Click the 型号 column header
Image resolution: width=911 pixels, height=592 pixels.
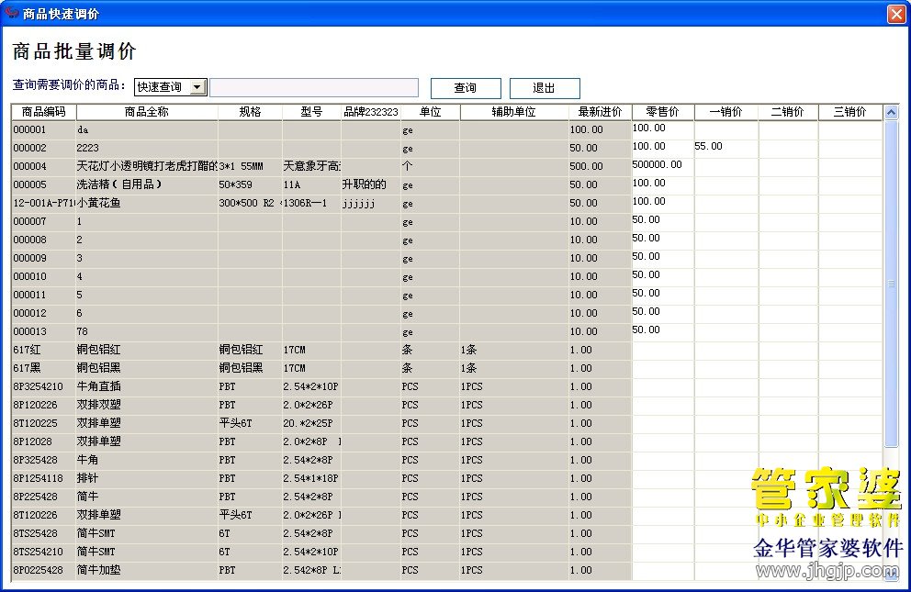click(311, 111)
